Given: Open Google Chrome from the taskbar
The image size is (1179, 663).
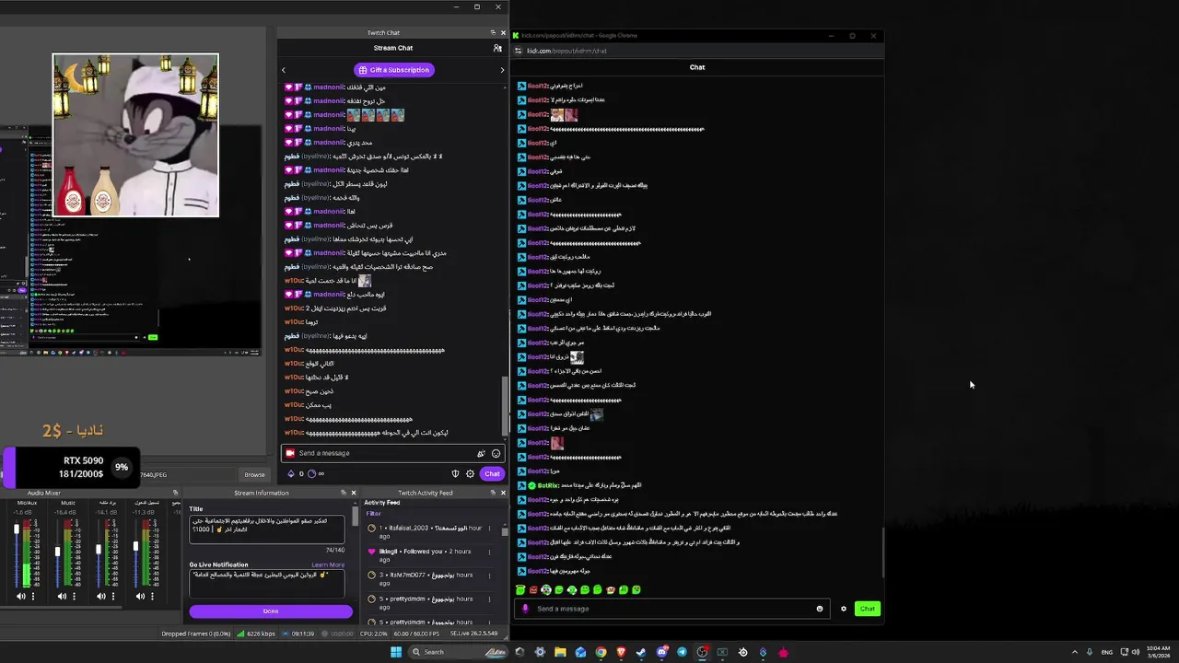Looking at the screenshot, I should coord(601,652).
